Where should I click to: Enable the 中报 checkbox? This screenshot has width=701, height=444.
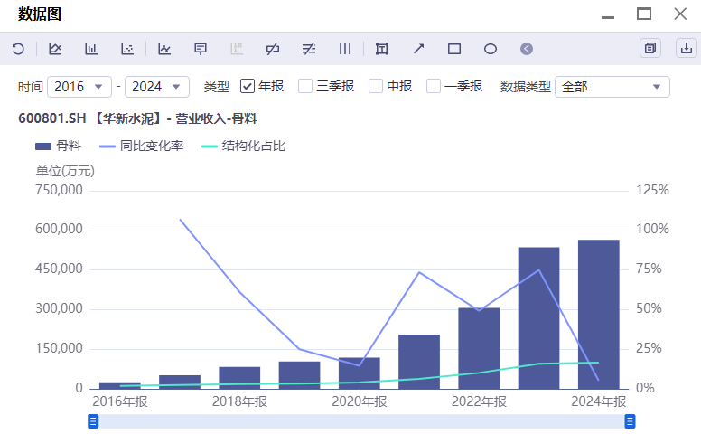point(376,86)
